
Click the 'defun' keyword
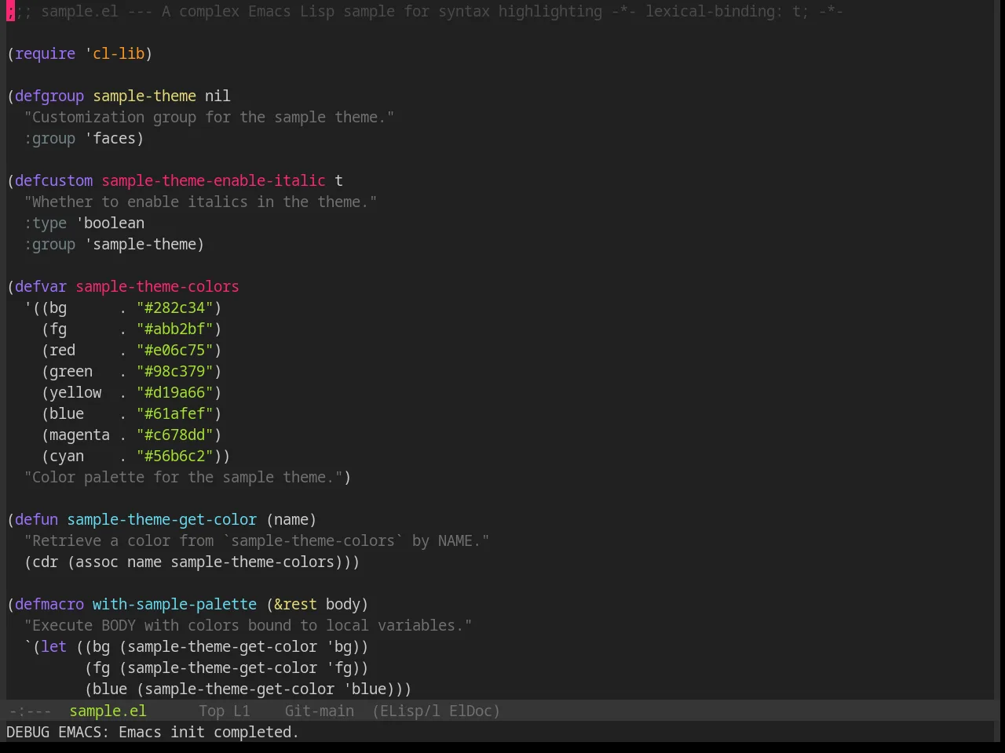(36, 519)
